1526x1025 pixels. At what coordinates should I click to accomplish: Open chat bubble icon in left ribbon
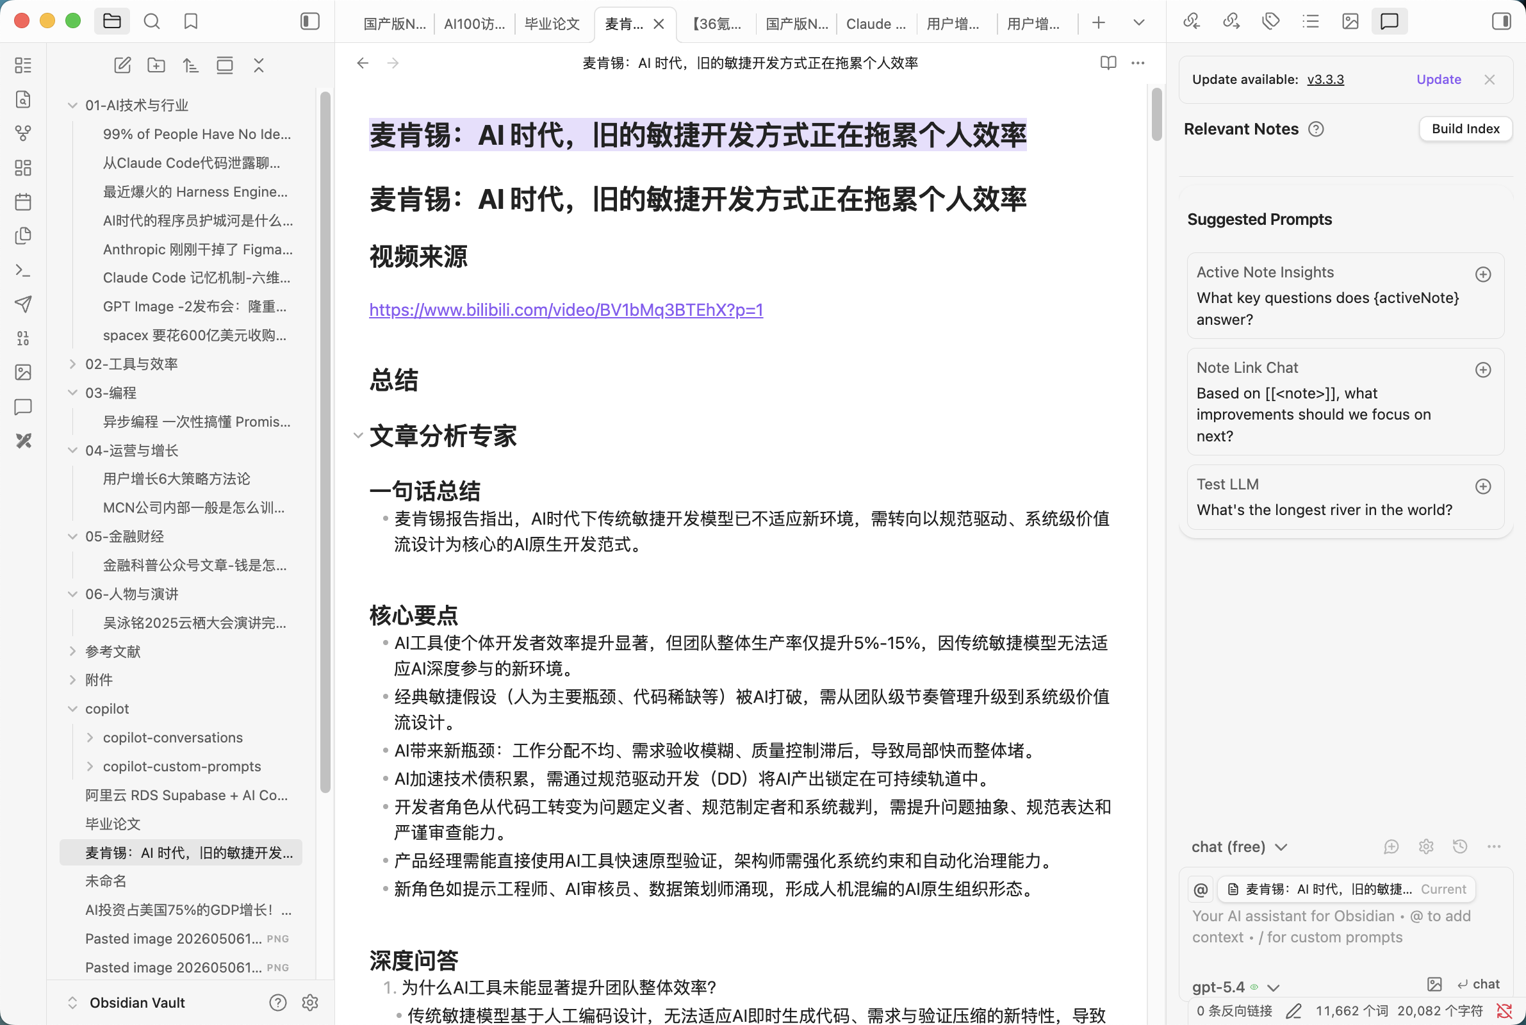coord(23,407)
